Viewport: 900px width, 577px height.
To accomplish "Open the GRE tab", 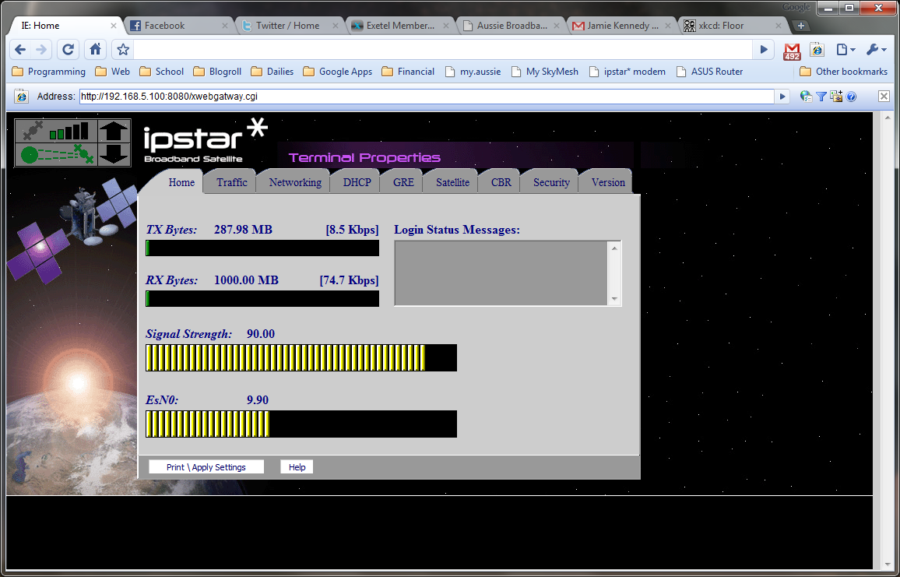I will point(403,182).
